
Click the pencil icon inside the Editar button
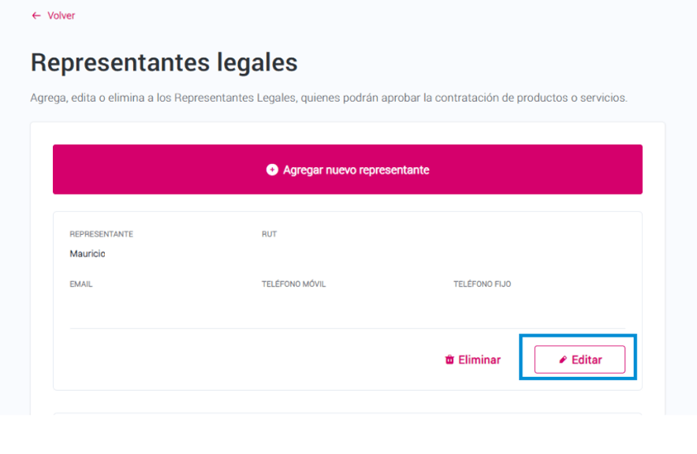(x=563, y=359)
